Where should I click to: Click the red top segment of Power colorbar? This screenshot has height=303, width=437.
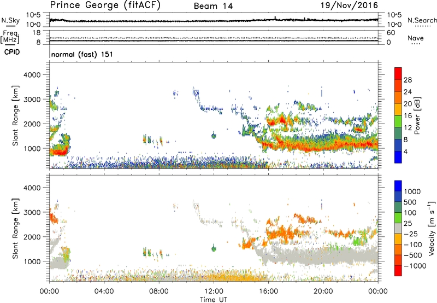[398, 73]
